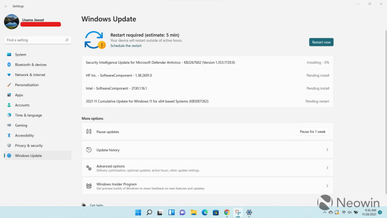Navigate to Personalization label

pyautogui.click(x=26, y=85)
